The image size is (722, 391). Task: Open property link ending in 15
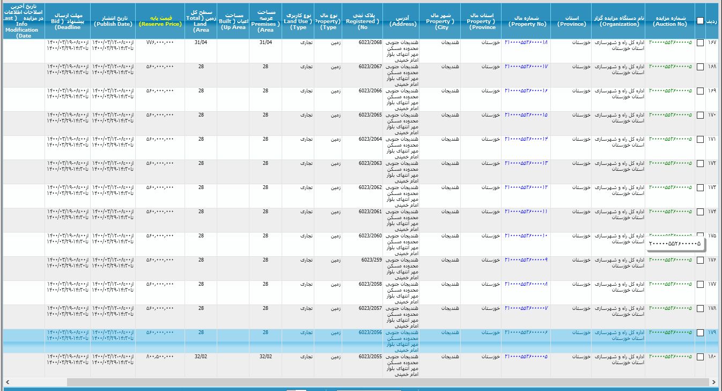click(x=526, y=115)
